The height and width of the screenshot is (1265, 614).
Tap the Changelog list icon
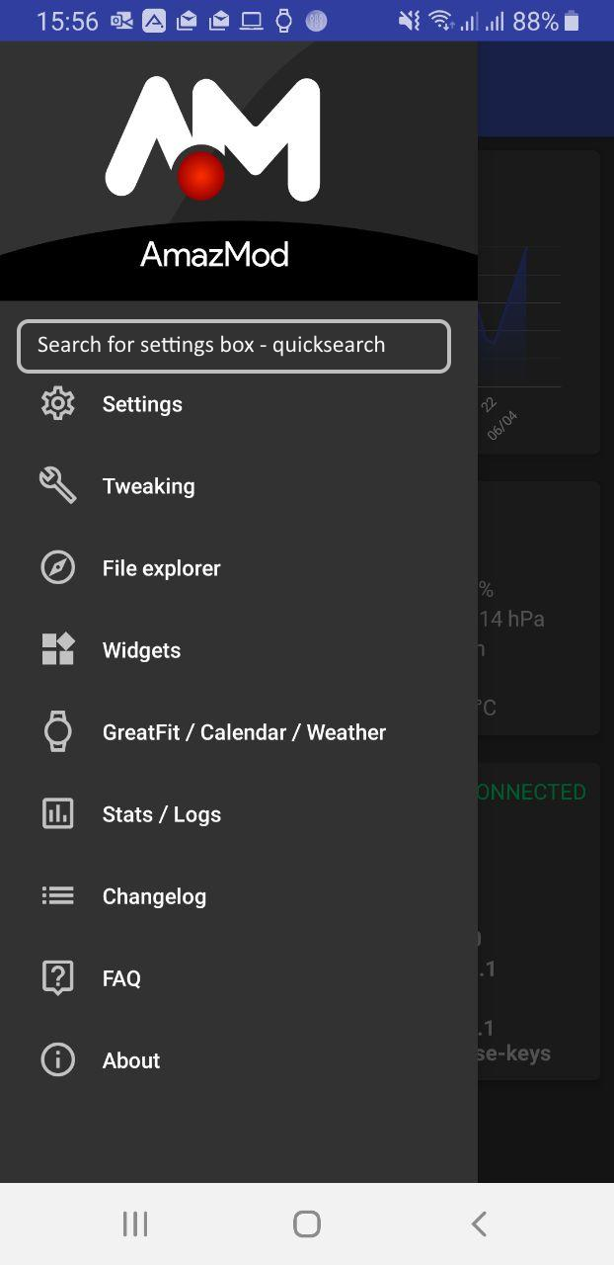pos(57,895)
